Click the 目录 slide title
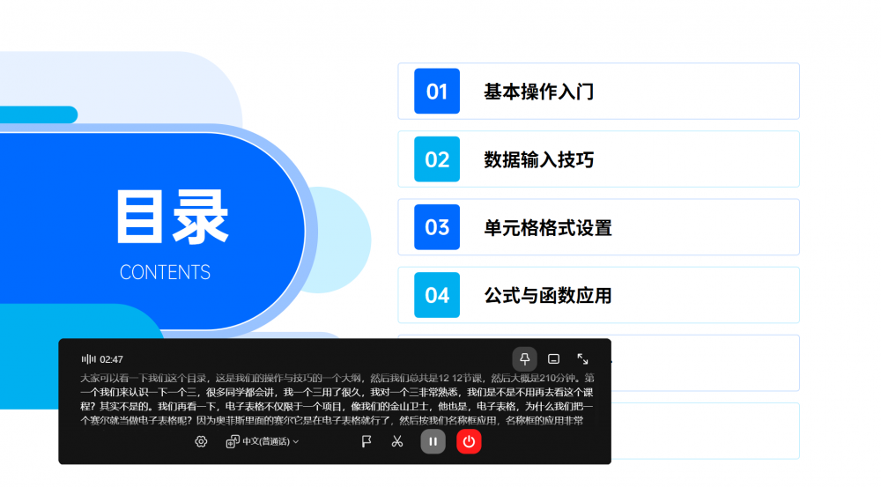Image resolution: width=881 pixels, height=487 pixels. pyautogui.click(x=173, y=217)
